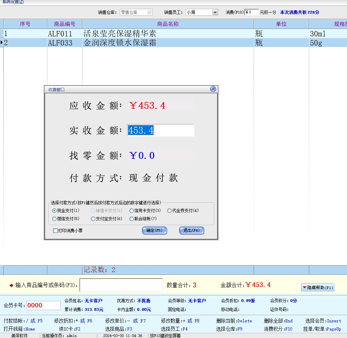The height and width of the screenshot is (338, 347).
Task: Choose 微信支付 WeChat payment option
Action: pos(54,219)
